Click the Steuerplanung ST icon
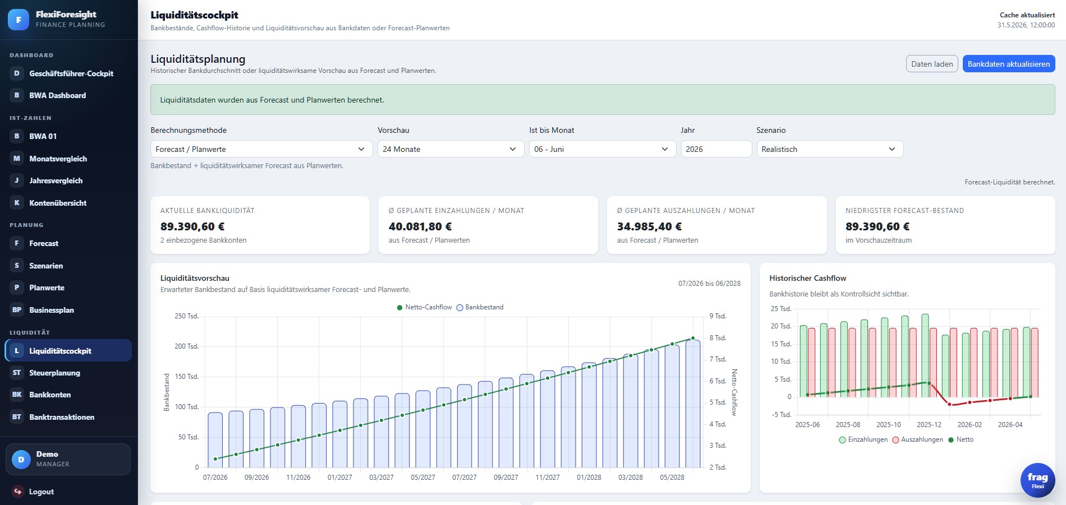Screen dimensions: 1066x505 tap(17, 373)
